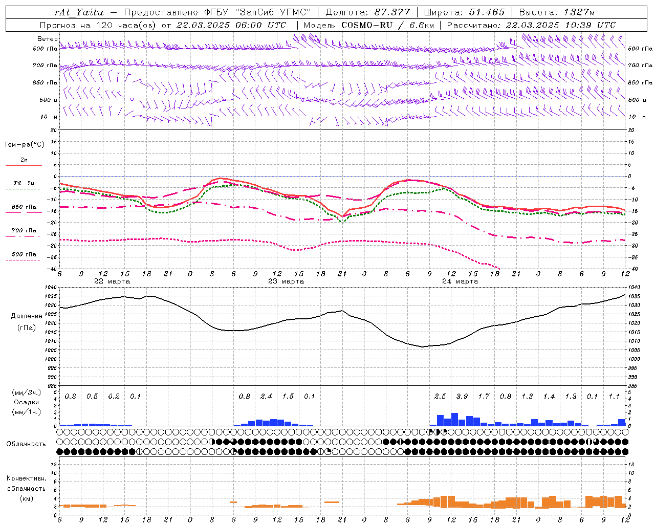Click the 700 гПа temperature legend entry
655x524 pixels.
tap(24, 231)
